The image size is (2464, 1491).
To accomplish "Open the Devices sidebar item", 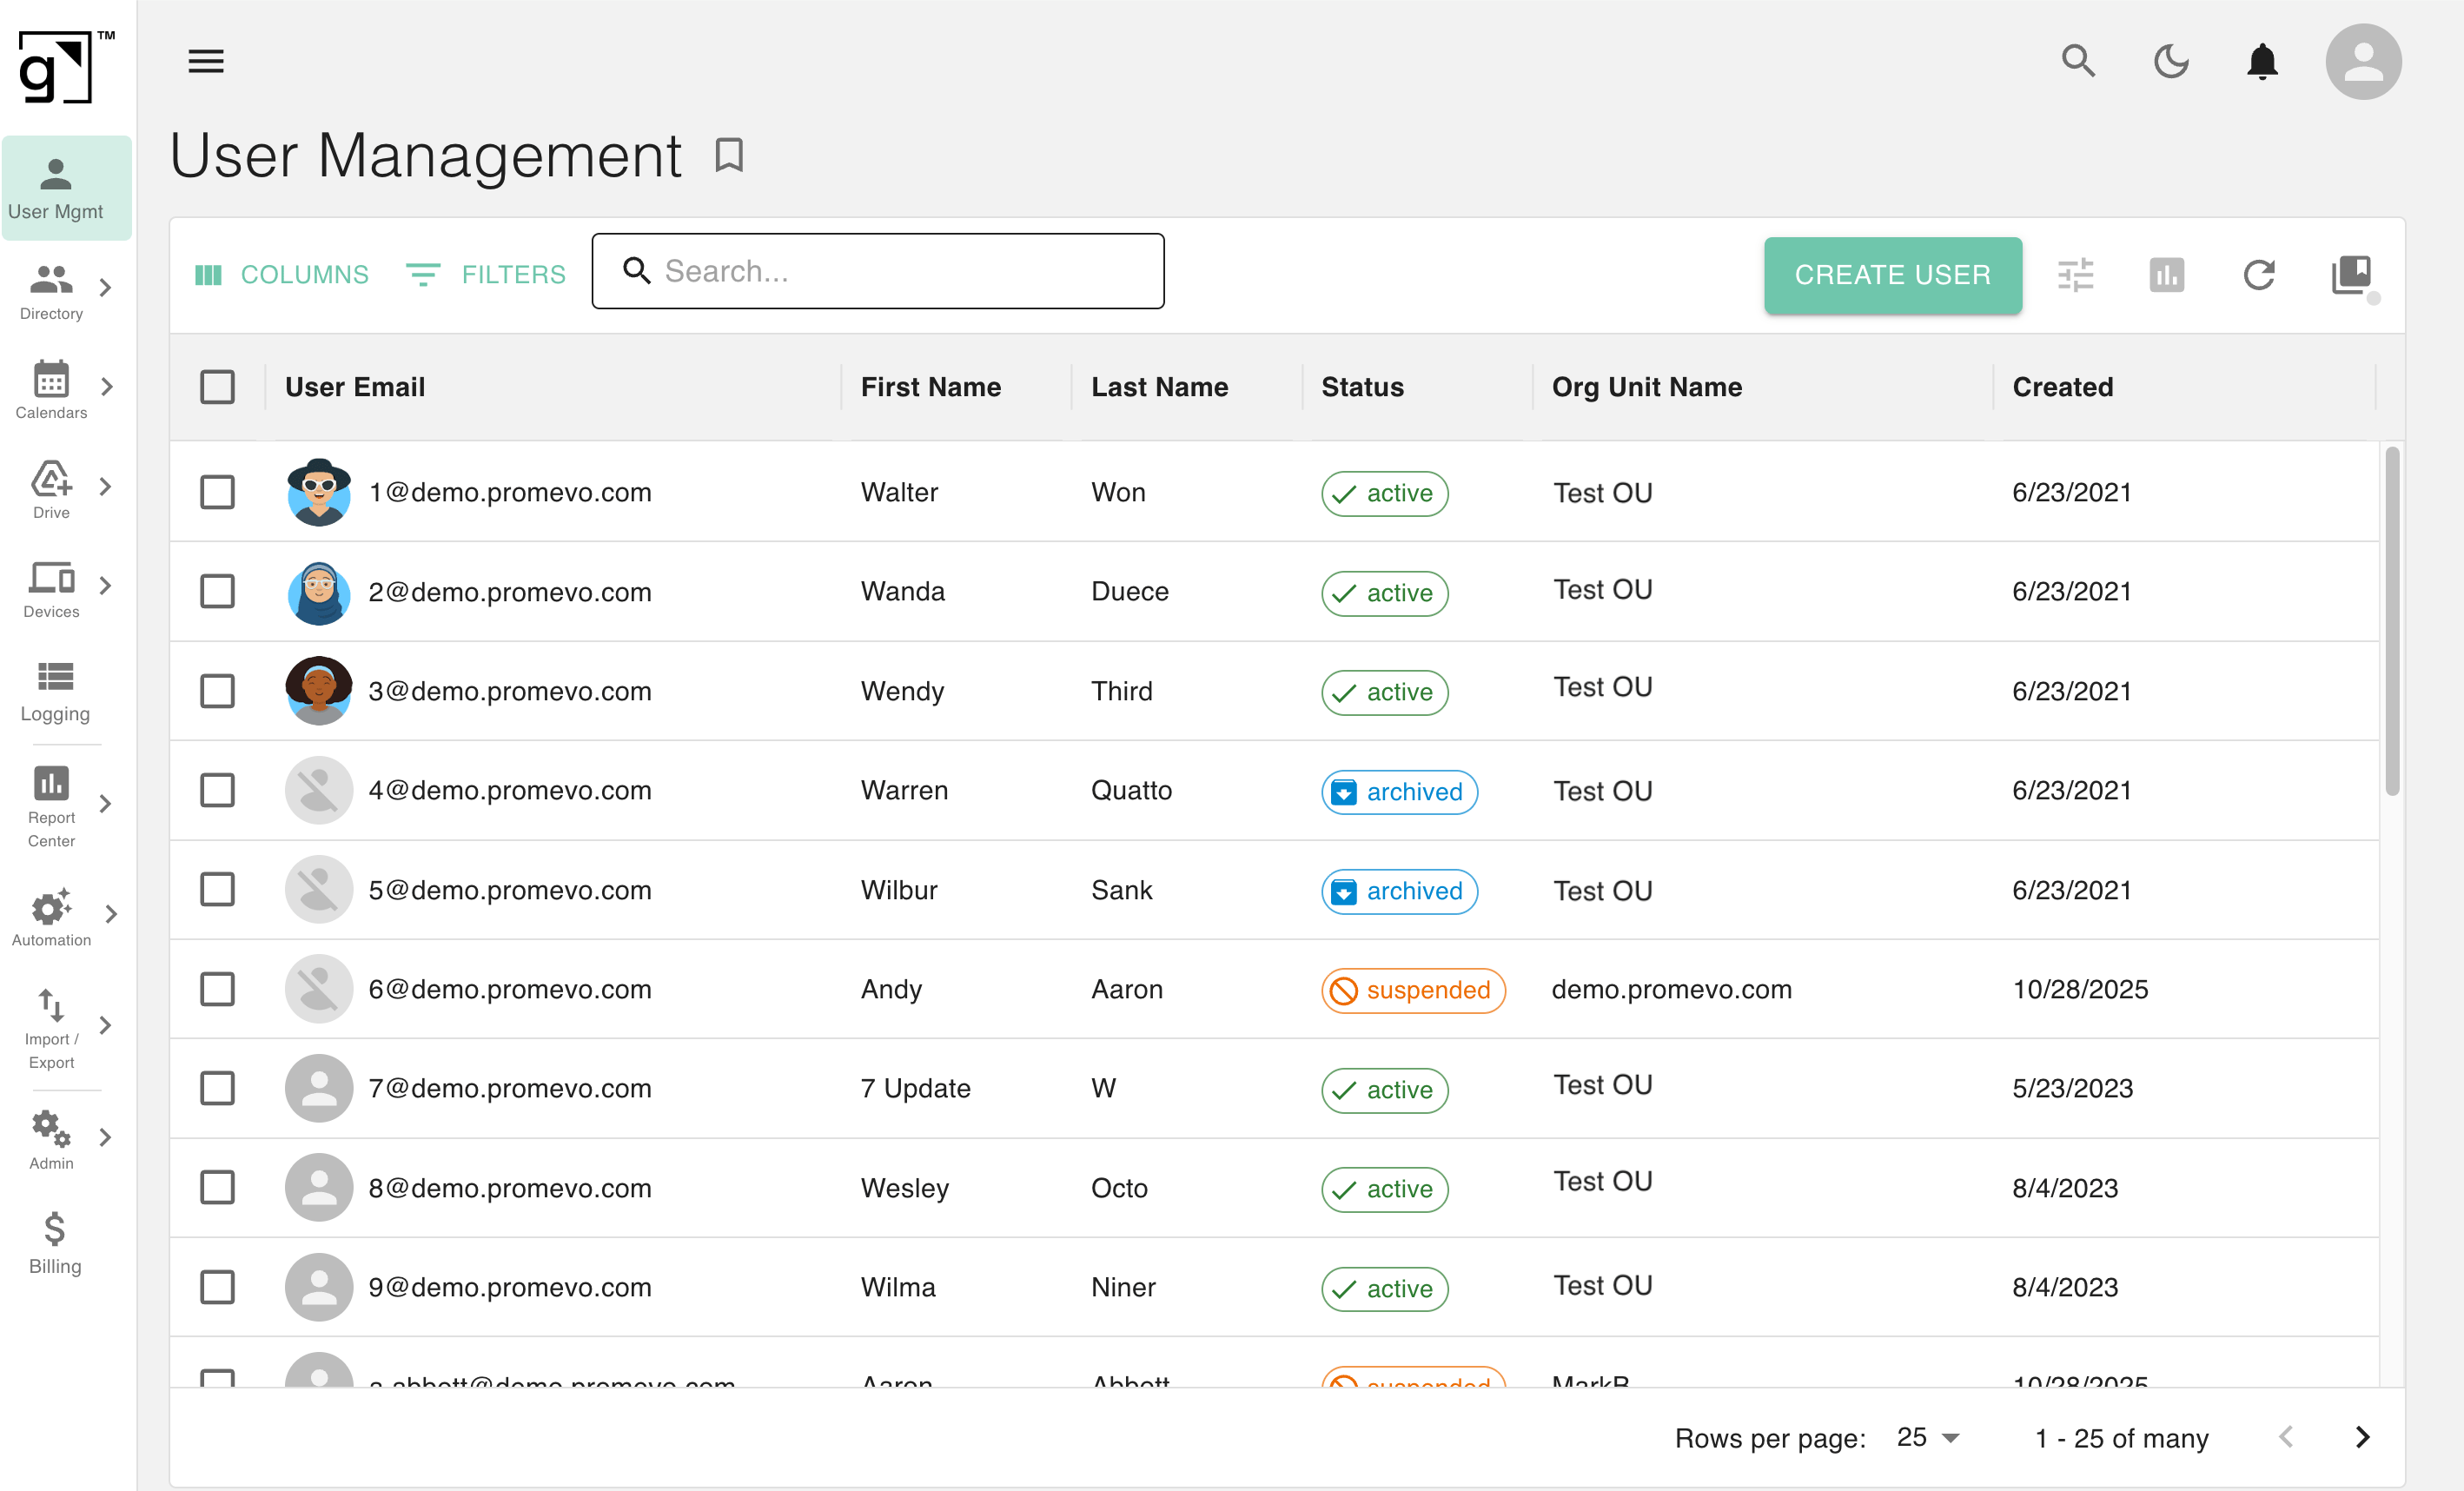I will (x=51, y=589).
